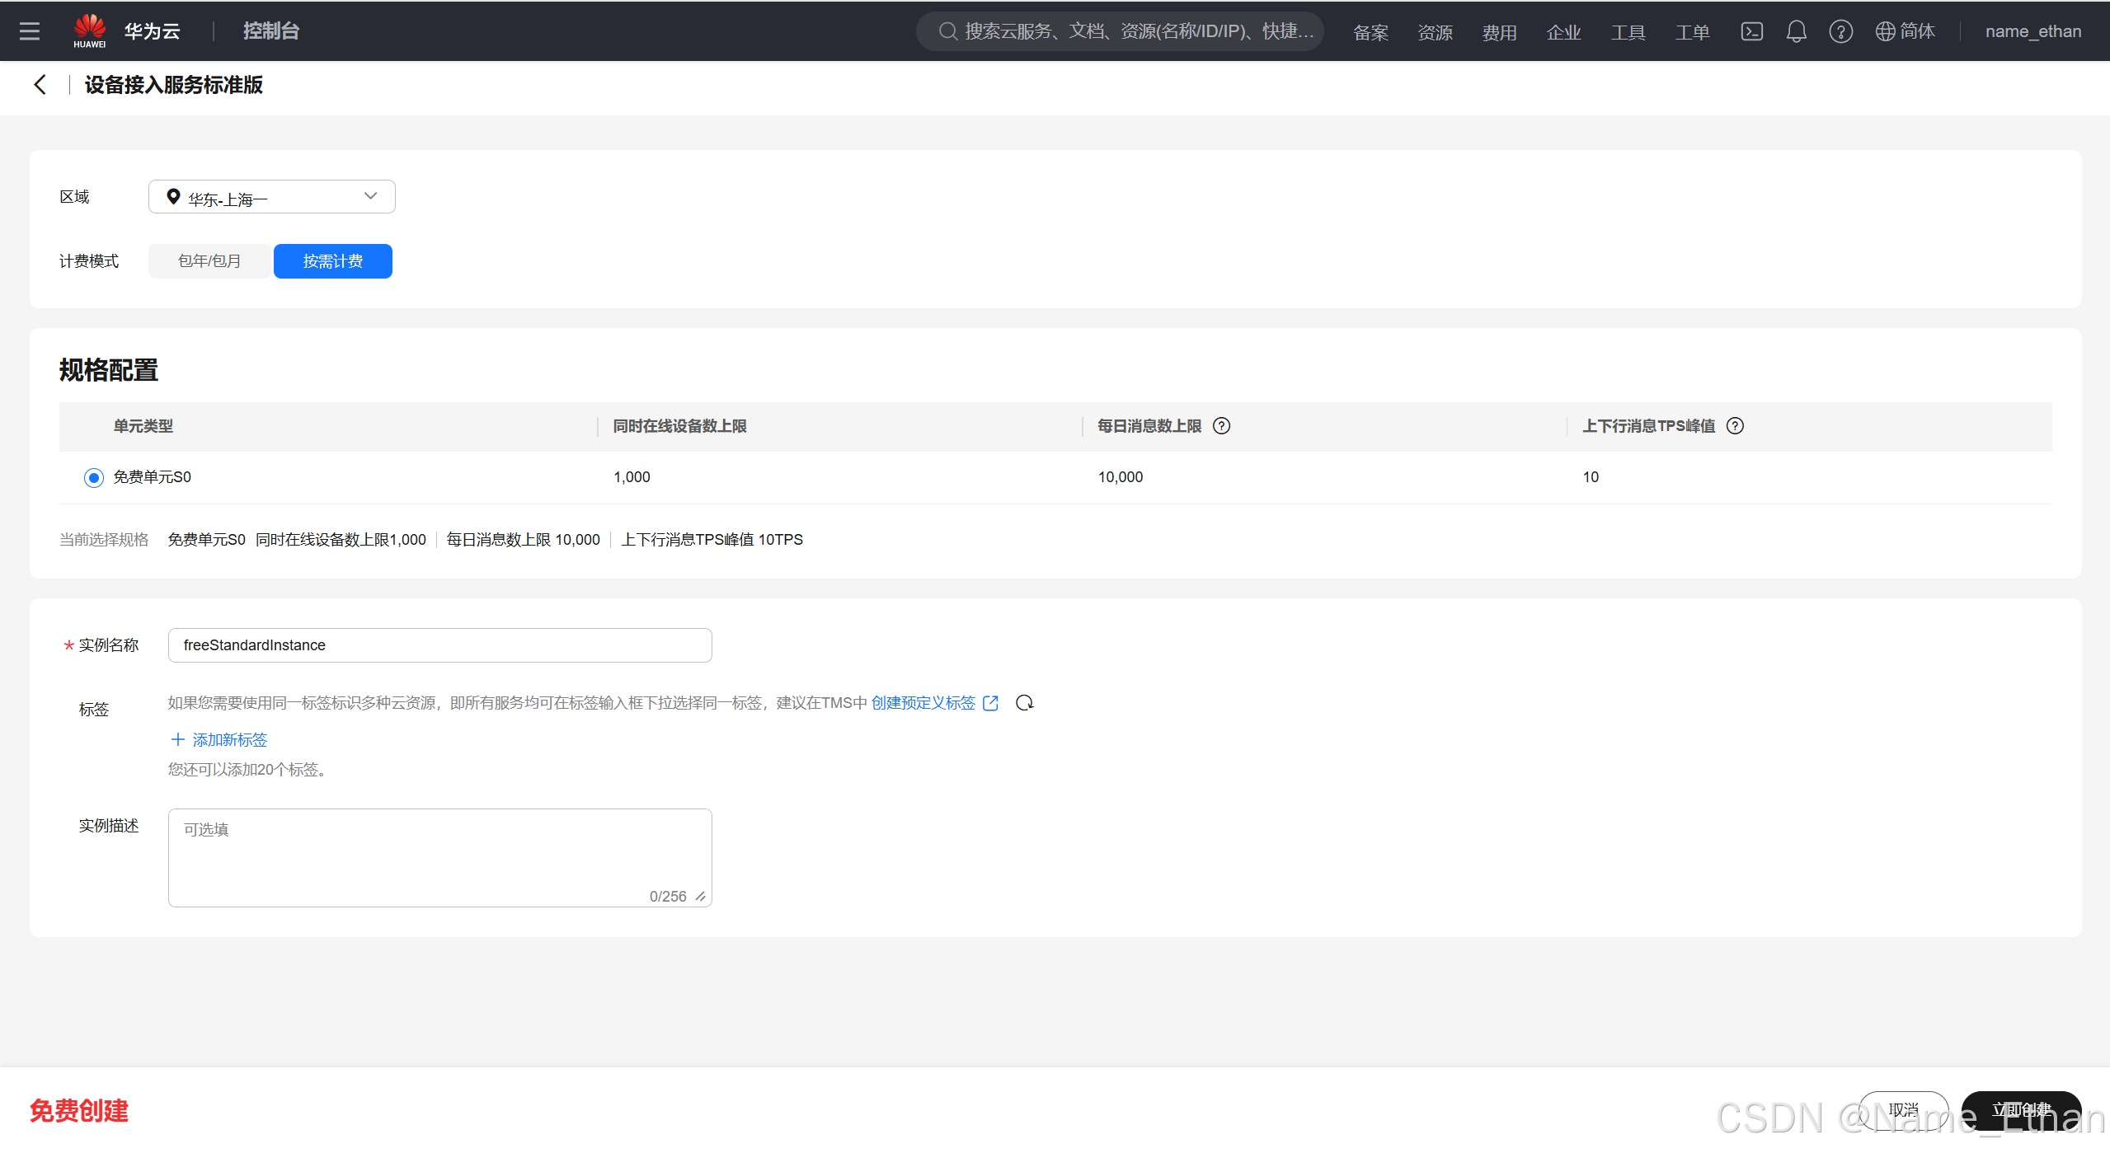Open the 费用 menu in header
Image resolution: width=2110 pixels, height=1153 pixels.
[x=1499, y=32]
